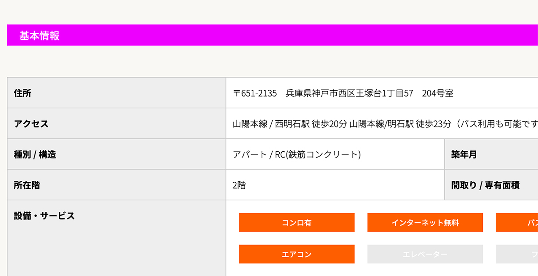Click the 間取り / 専有面積 label cell

[491, 185]
